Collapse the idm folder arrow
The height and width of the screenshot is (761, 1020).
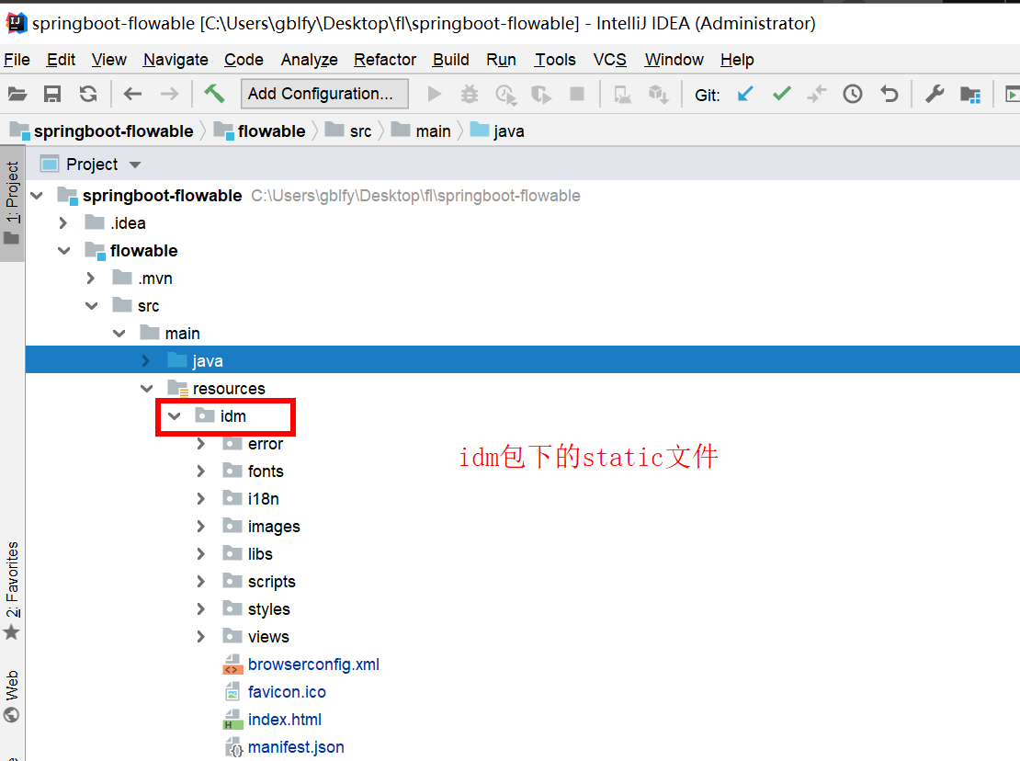click(175, 416)
